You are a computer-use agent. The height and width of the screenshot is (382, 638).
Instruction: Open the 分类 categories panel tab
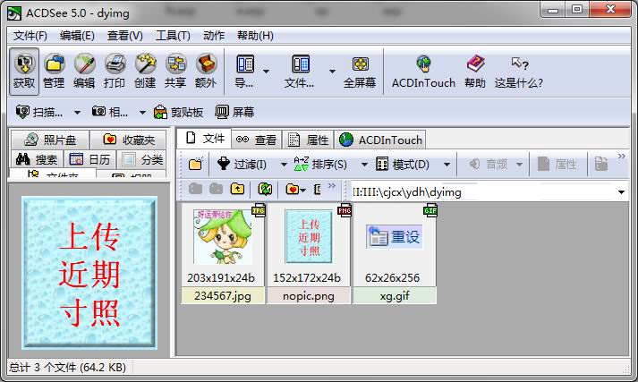(x=142, y=159)
